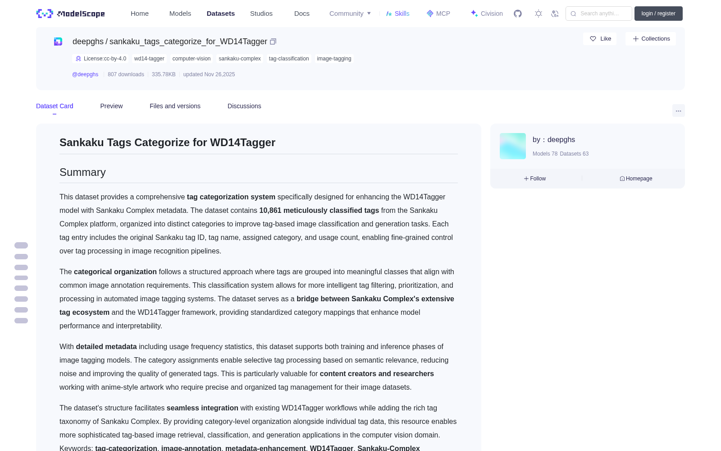Click the plus icon beside Follow
Viewport: 721px width, 451px height.
click(526, 179)
